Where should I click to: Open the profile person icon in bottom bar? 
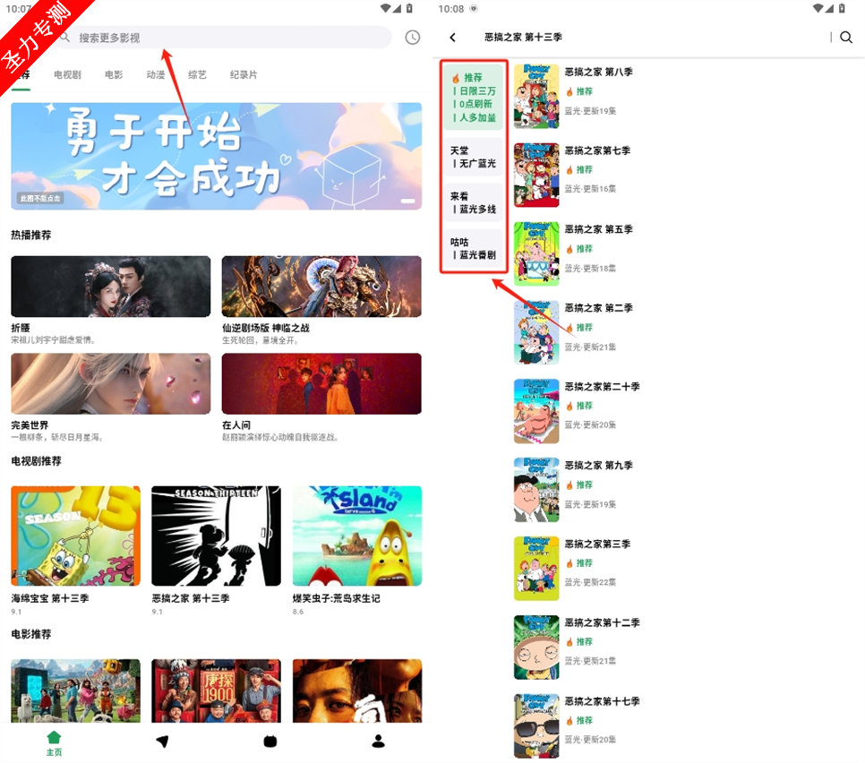pyautogui.click(x=379, y=741)
